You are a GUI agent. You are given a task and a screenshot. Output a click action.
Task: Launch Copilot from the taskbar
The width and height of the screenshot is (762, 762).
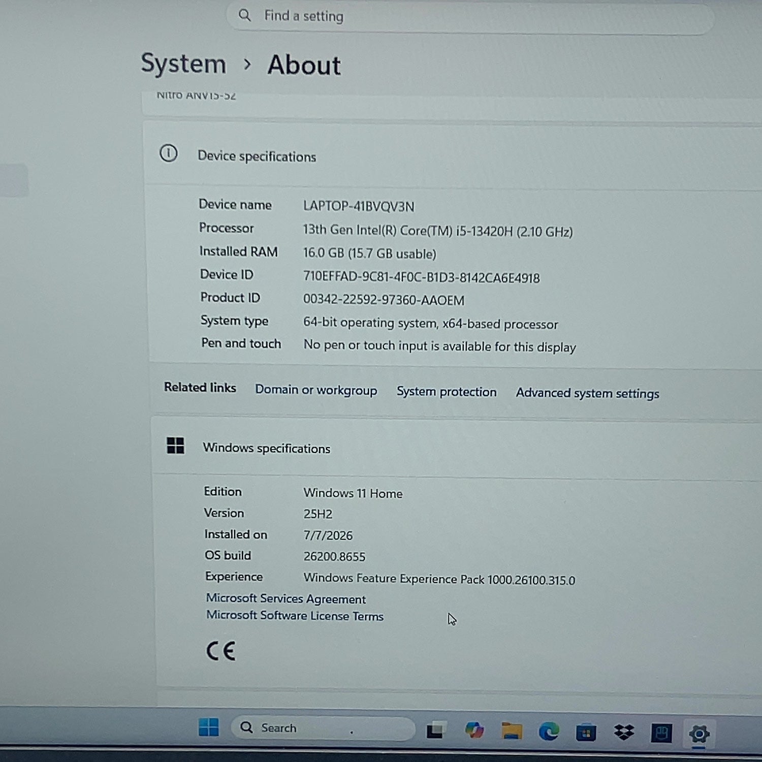[x=474, y=731]
